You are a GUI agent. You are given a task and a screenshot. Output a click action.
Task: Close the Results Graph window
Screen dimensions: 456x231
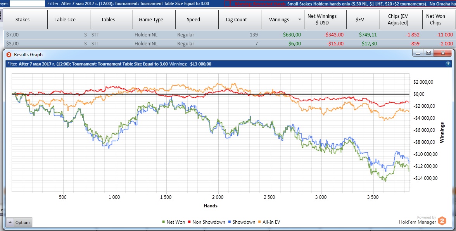click(442, 53)
